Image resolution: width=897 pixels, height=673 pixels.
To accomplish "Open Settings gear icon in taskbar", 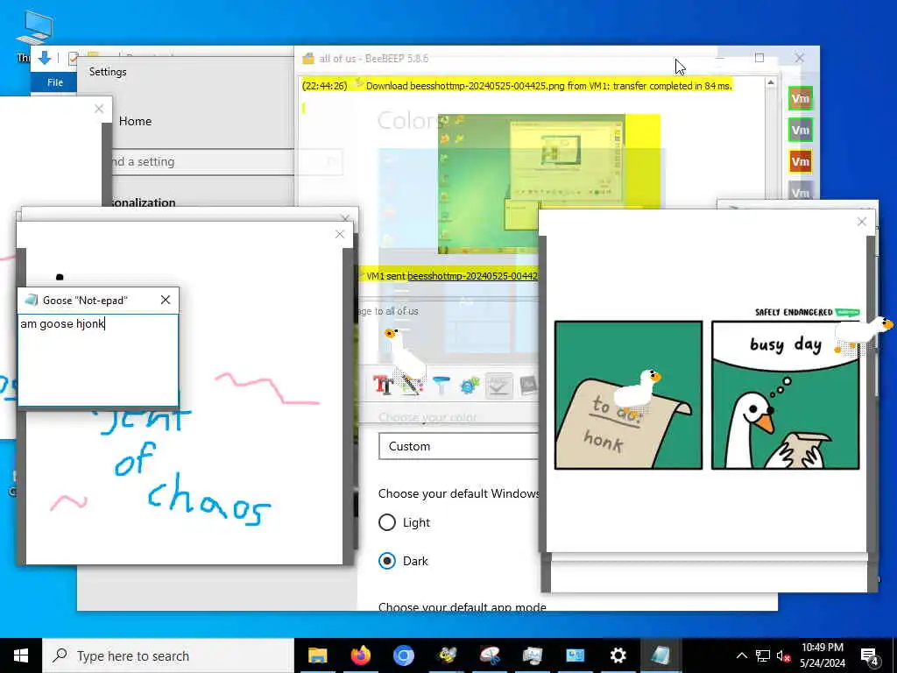I will click(618, 655).
